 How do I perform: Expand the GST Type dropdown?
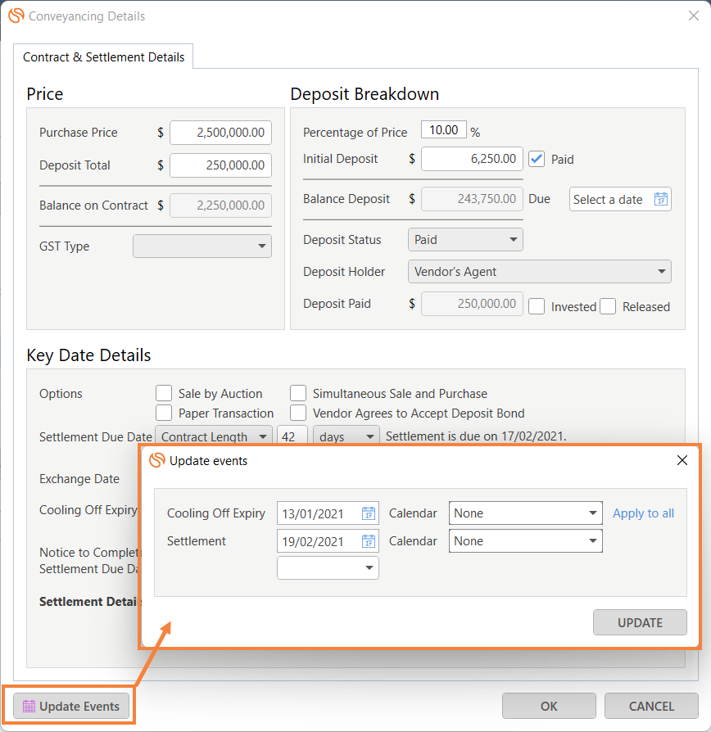[x=202, y=246]
